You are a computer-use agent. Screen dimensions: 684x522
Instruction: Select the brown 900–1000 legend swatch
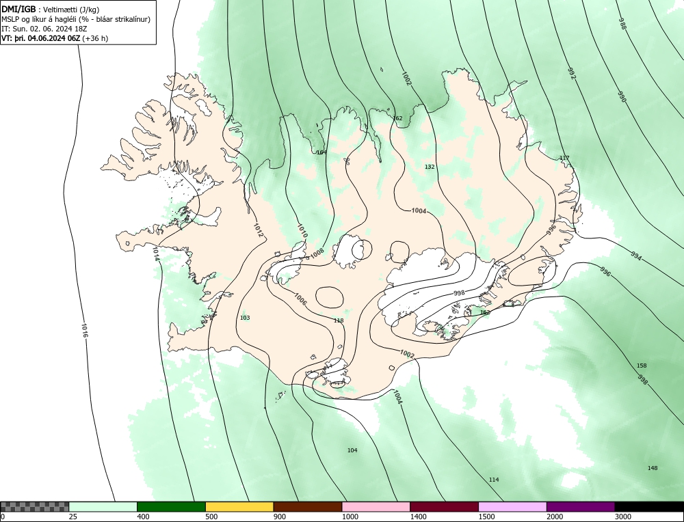tap(308, 507)
